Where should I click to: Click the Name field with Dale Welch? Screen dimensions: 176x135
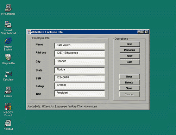[80, 46]
